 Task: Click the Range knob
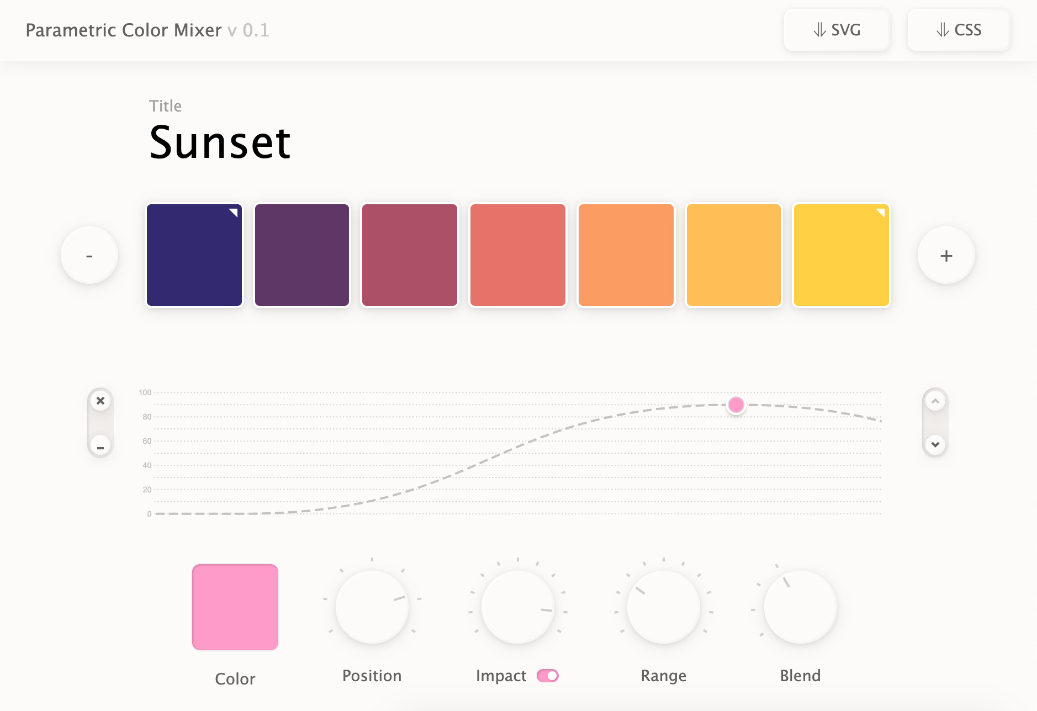(663, 607)
